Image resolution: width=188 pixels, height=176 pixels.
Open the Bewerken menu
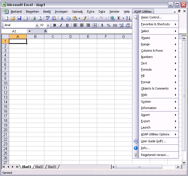(x=32, y=12)
